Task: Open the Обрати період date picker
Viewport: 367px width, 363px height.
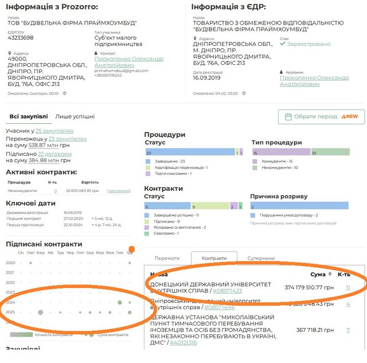Action: 321,116
